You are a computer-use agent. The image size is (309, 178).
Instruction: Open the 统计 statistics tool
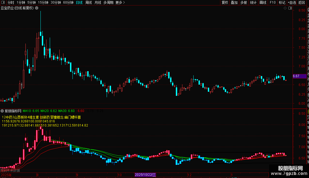point(253,2)
